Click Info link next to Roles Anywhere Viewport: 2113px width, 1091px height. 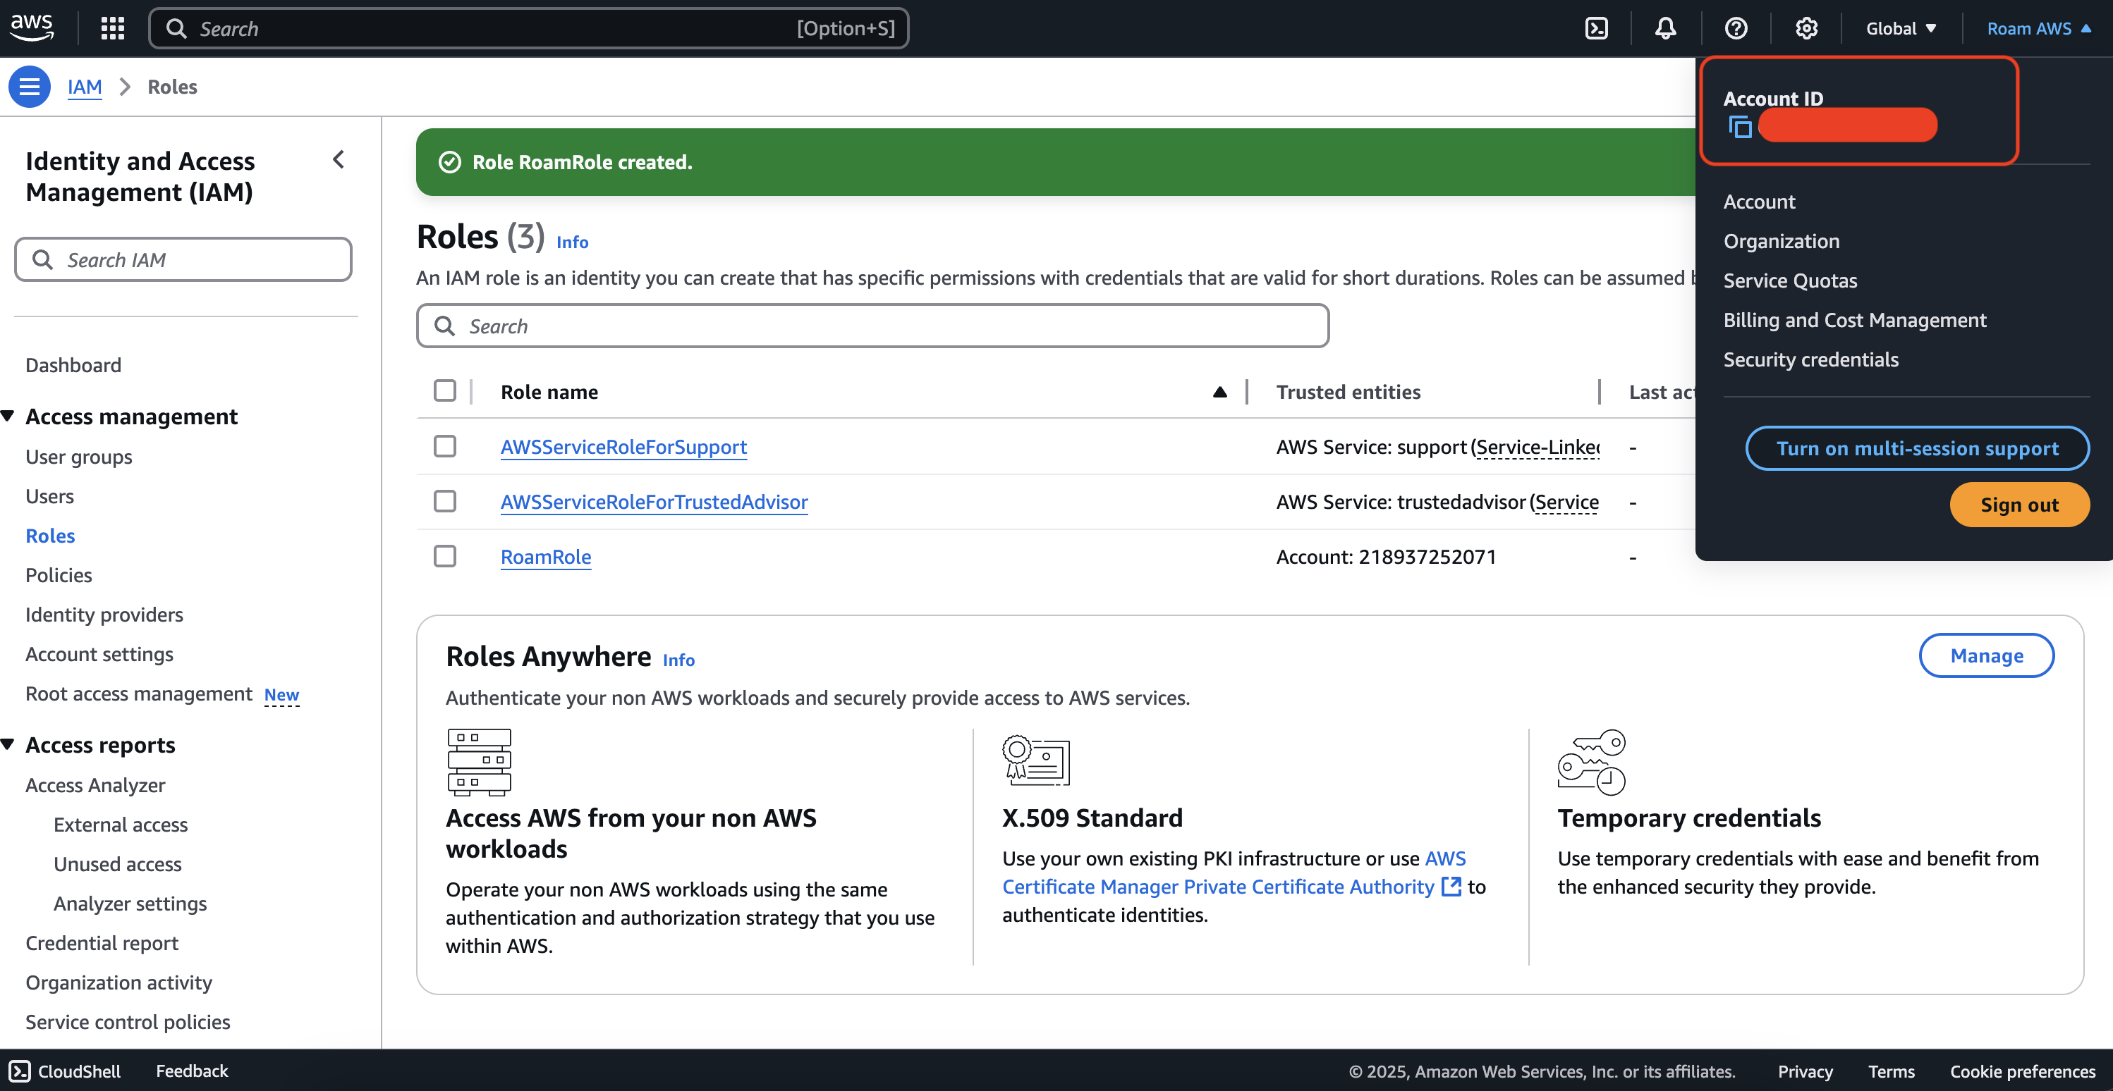[x=678, y=660]
